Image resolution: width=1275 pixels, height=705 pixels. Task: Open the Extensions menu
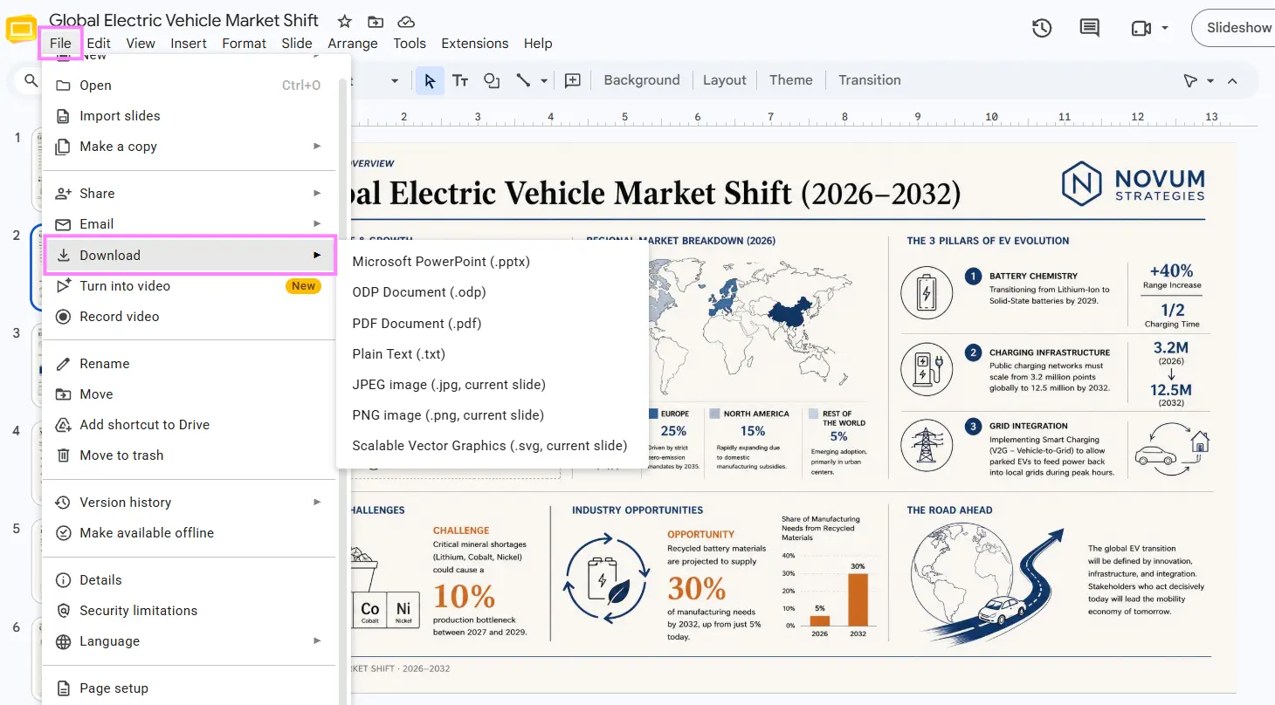(475, 44)
